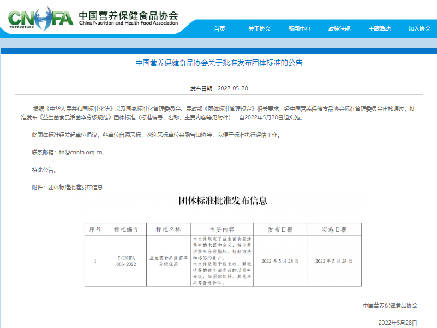437x328 pixels.
Task: Click the 主要内容 column header
Action: tap(222, 229)
